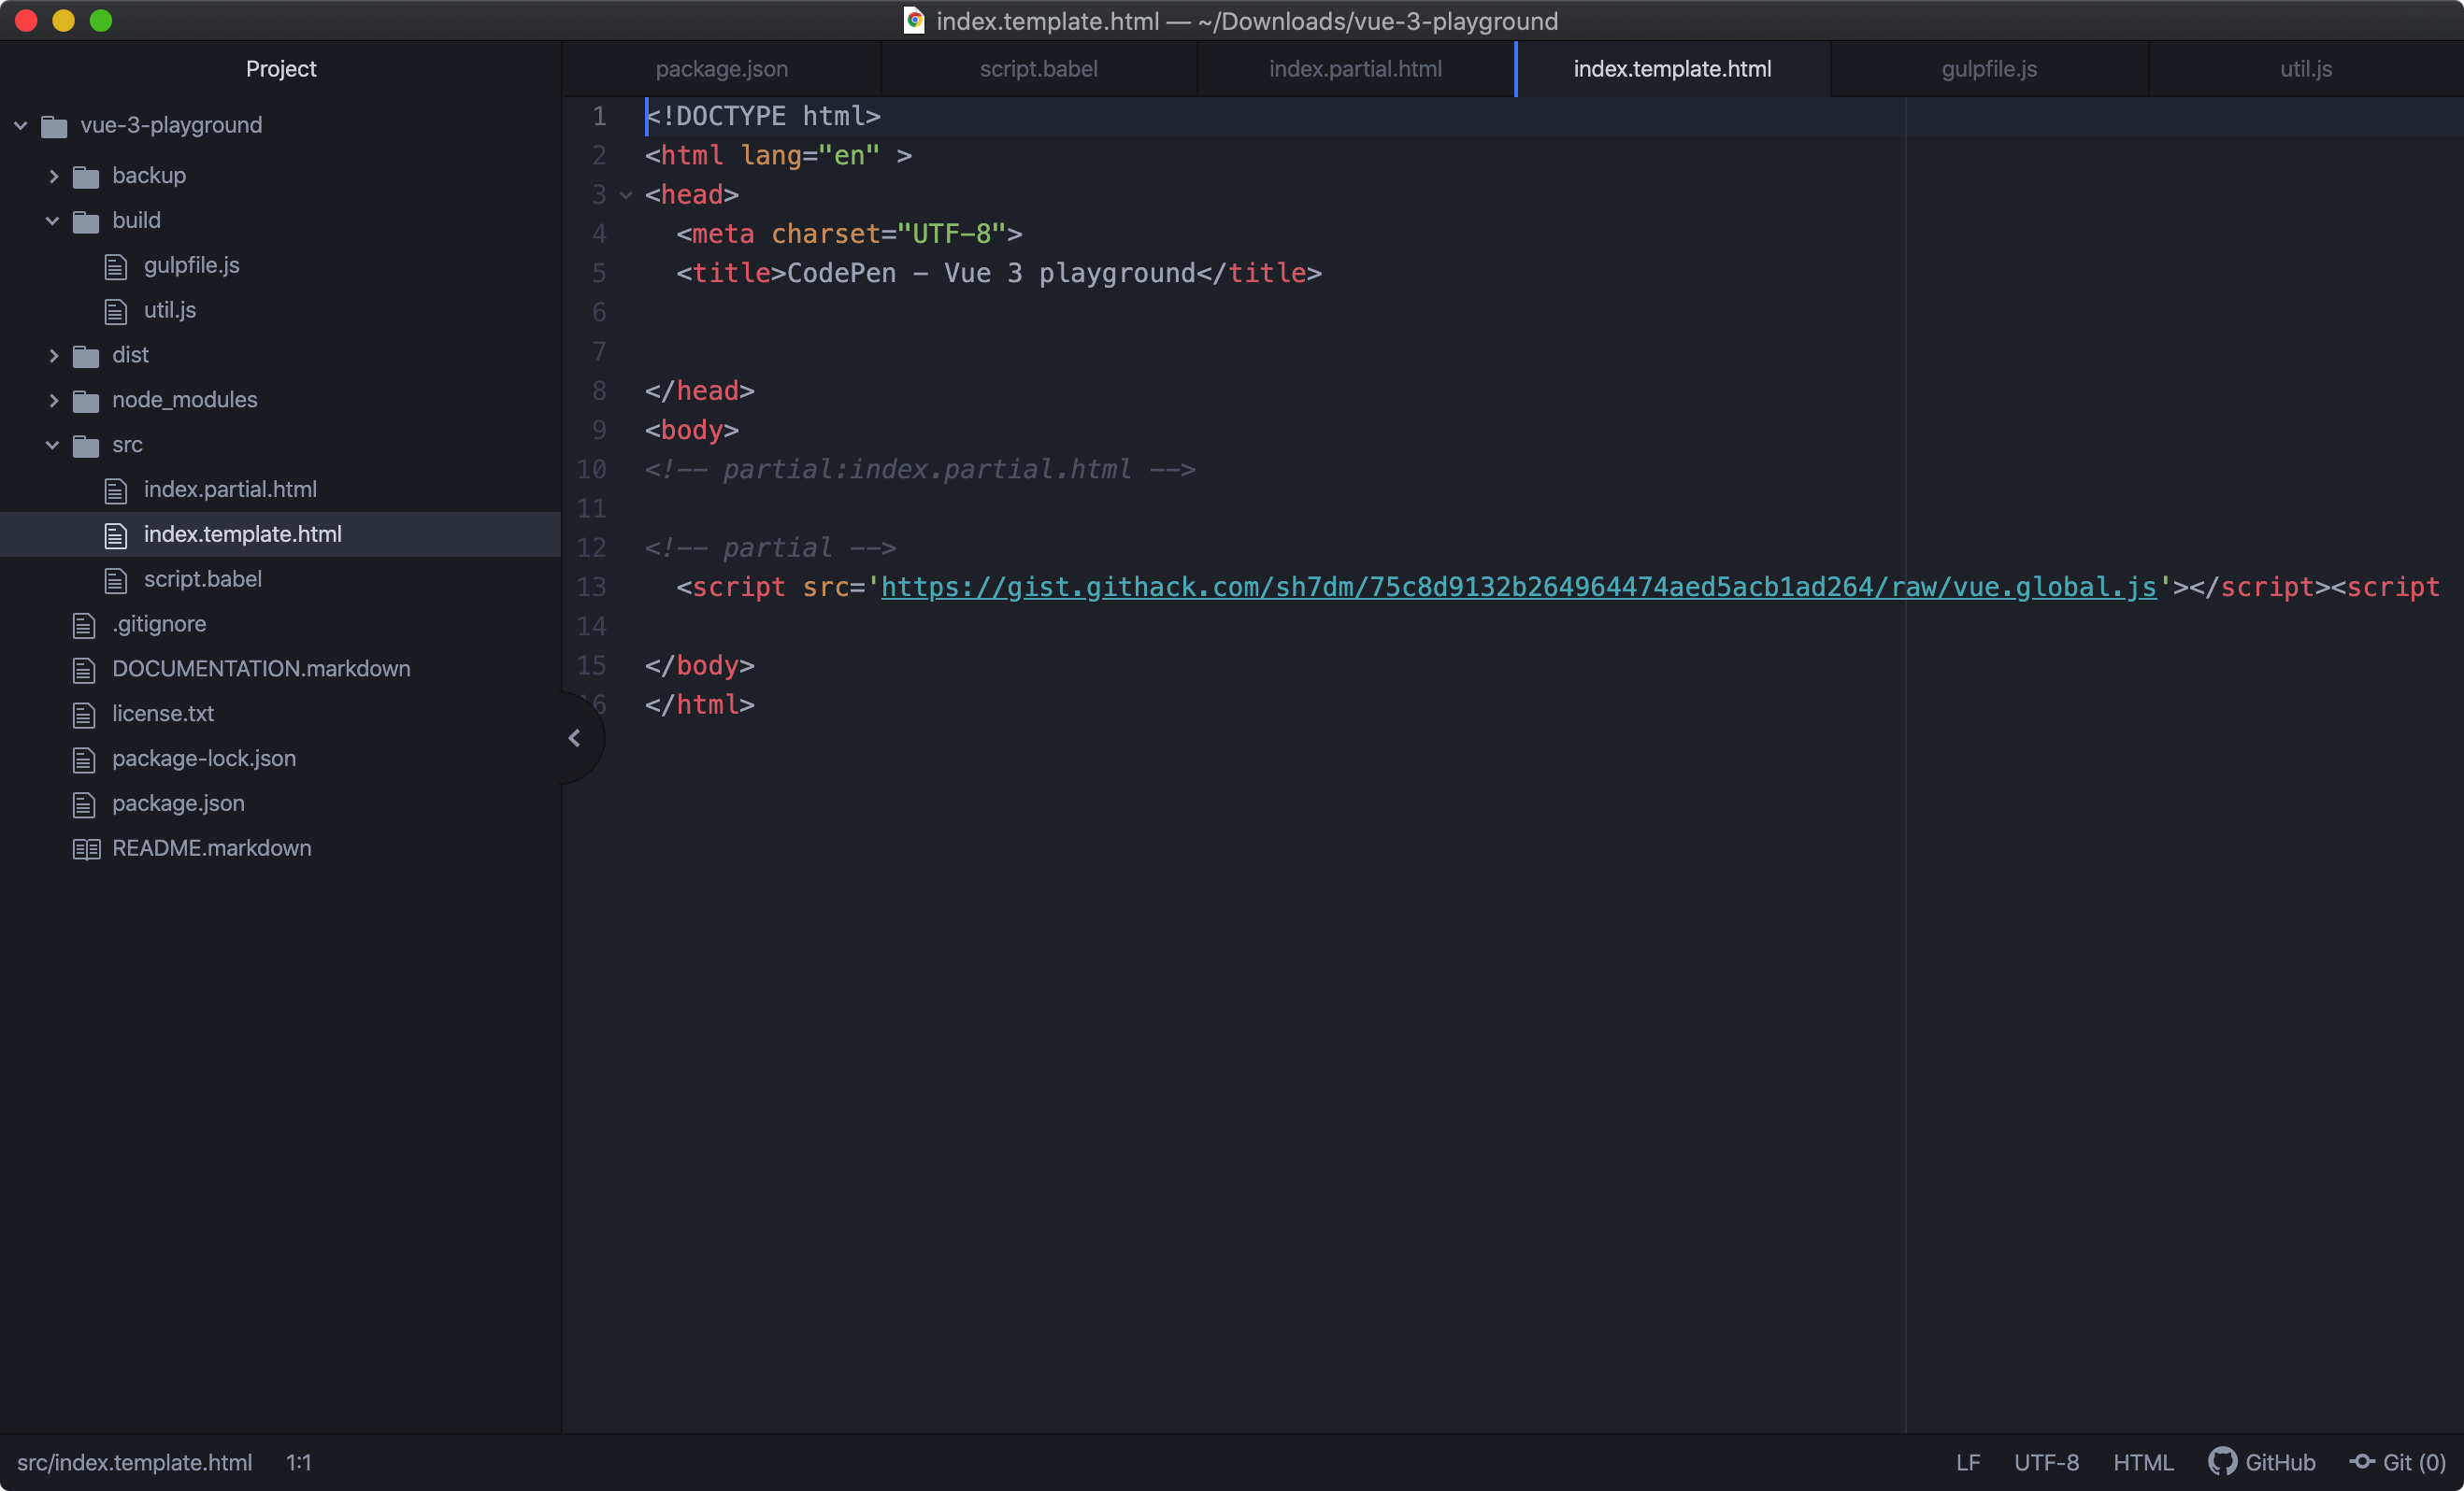
Task: Change the LF line ending setting
Action: click(1967, 1462)
